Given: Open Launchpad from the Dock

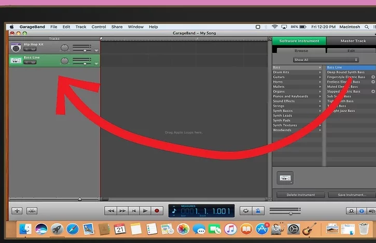Looking at the screenshot, I should [x=57, y=229].
